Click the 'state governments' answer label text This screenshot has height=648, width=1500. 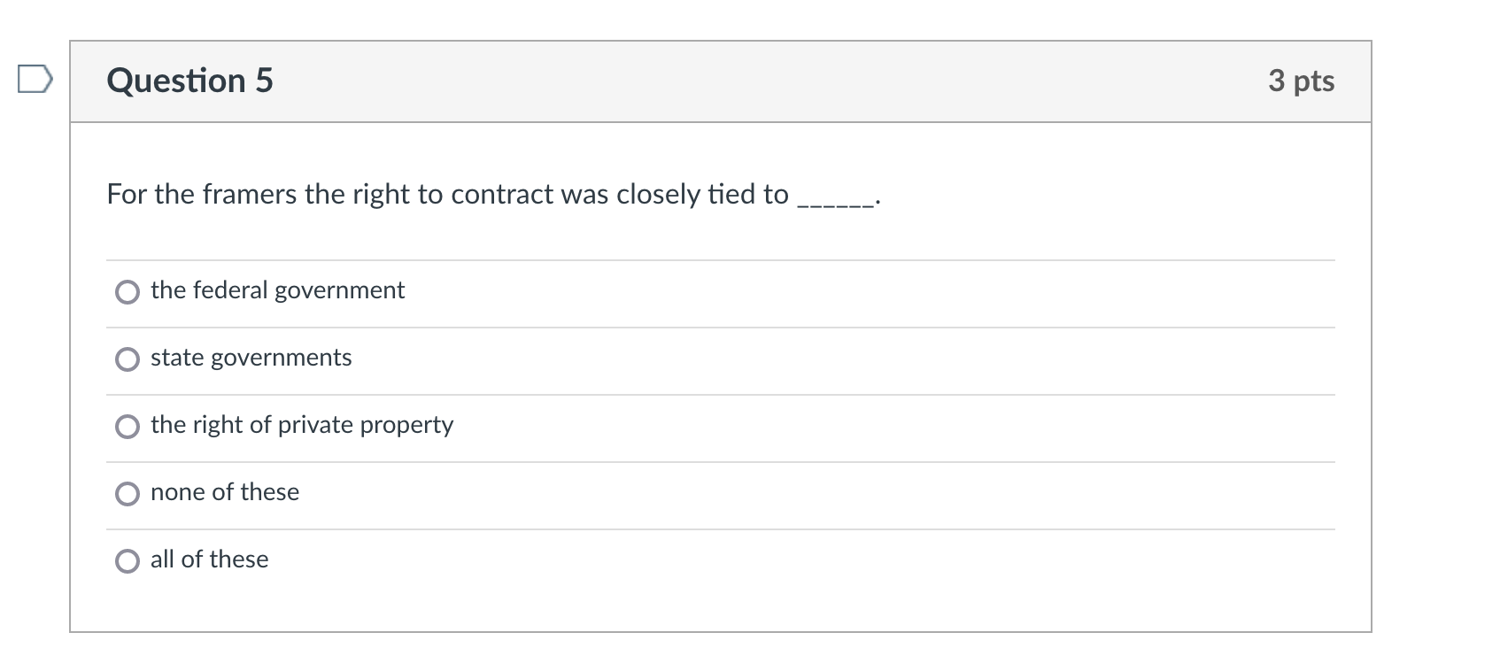(x=251, y=358)
